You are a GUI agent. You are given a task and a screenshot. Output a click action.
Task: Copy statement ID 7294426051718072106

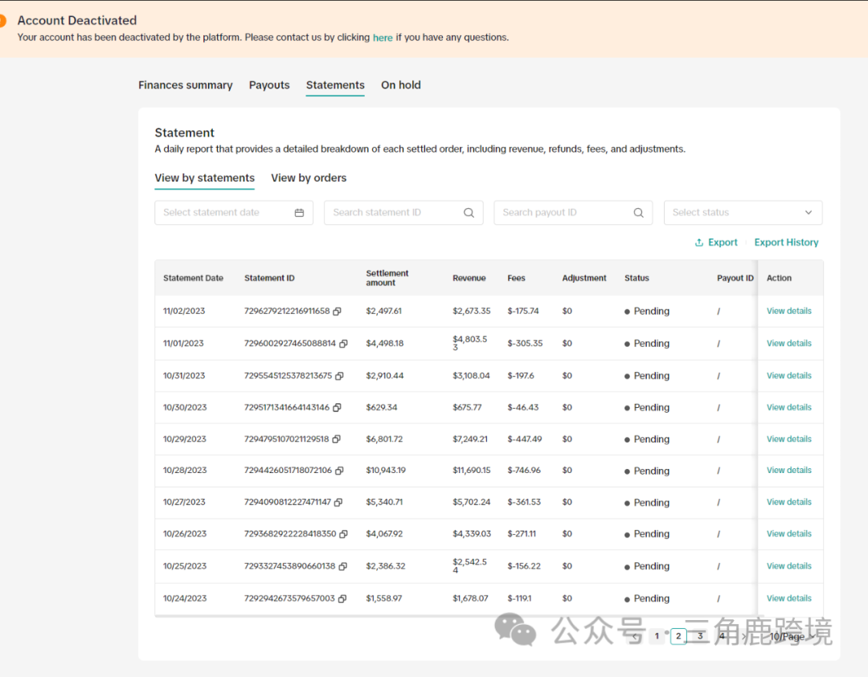(x=339, y=471)
